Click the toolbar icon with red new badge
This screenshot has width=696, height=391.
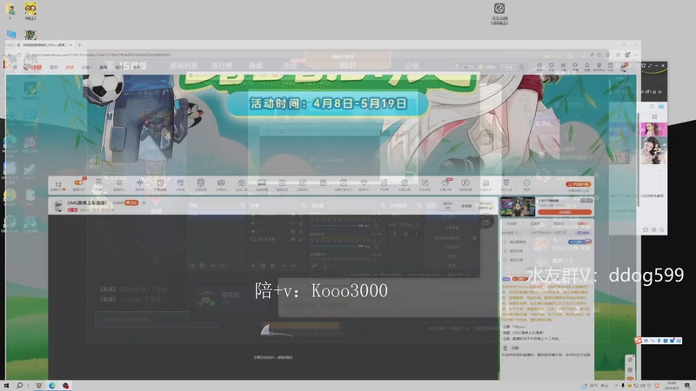(x=445, y=183)
